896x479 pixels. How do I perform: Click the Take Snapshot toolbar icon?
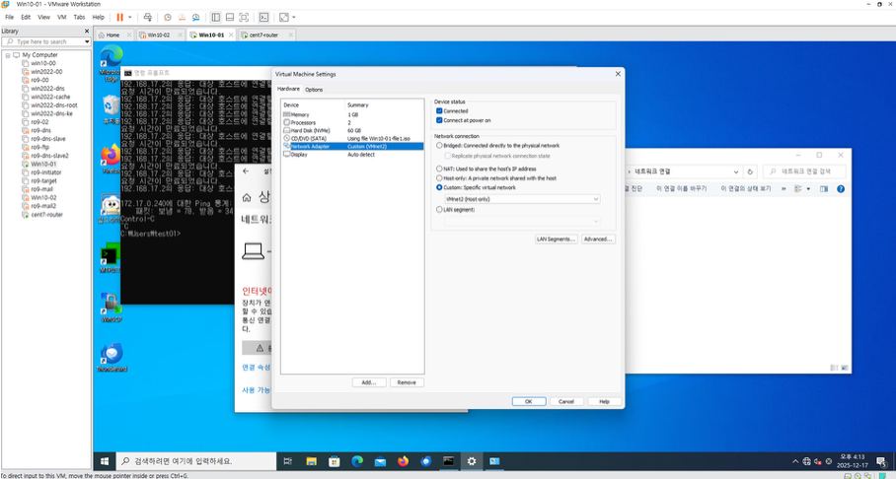click(x=168, y=17)
